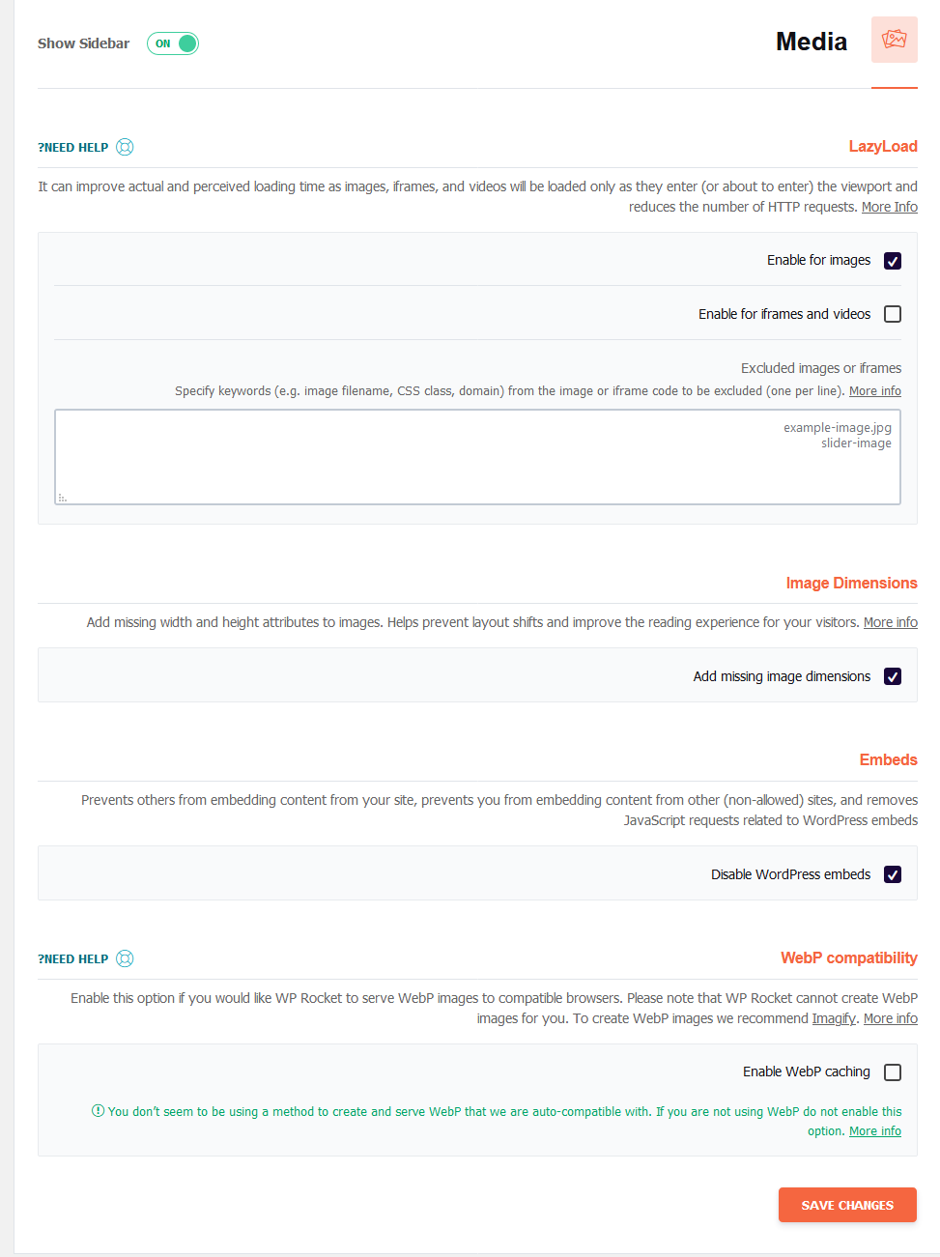This screenshot has width=940, height=1257.
Task: Click the Media section image icon
Action: click(894, 40)
